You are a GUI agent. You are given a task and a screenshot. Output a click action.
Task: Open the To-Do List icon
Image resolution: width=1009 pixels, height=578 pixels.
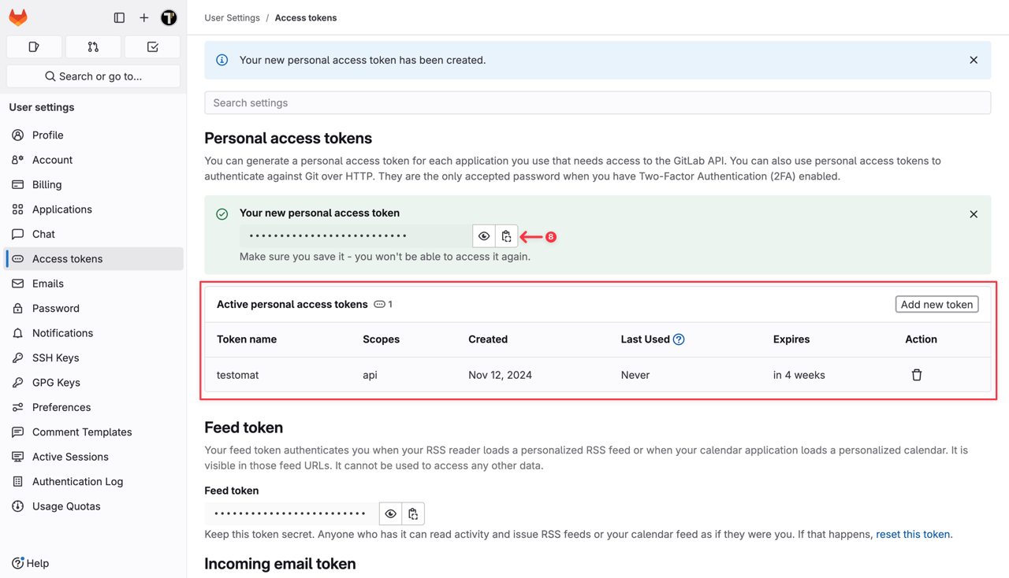(x=152, y=47)
